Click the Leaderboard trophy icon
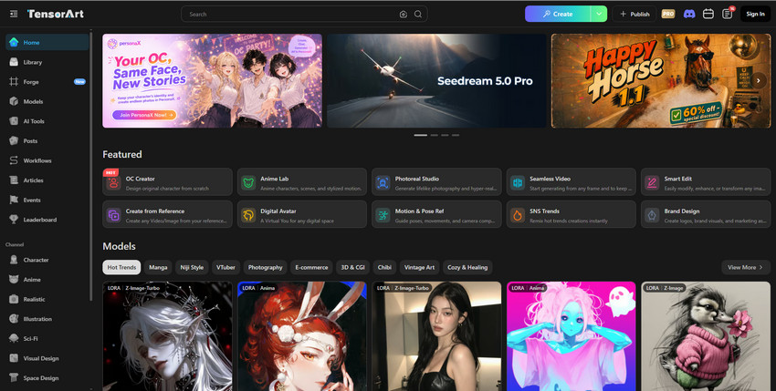The width and height of the screenshot is (776, 391). click(14, 220)
